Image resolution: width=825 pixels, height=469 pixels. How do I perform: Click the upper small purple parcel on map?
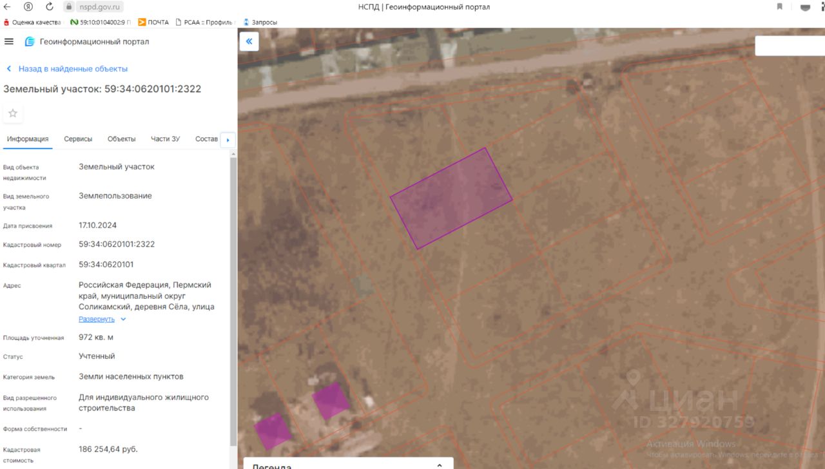click(331, 401)
